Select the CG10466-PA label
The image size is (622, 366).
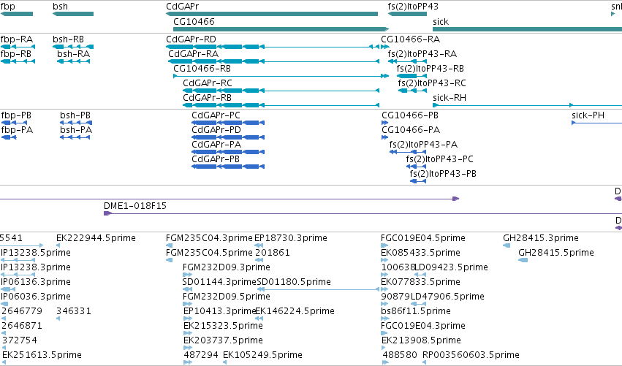tap(411, 130)
